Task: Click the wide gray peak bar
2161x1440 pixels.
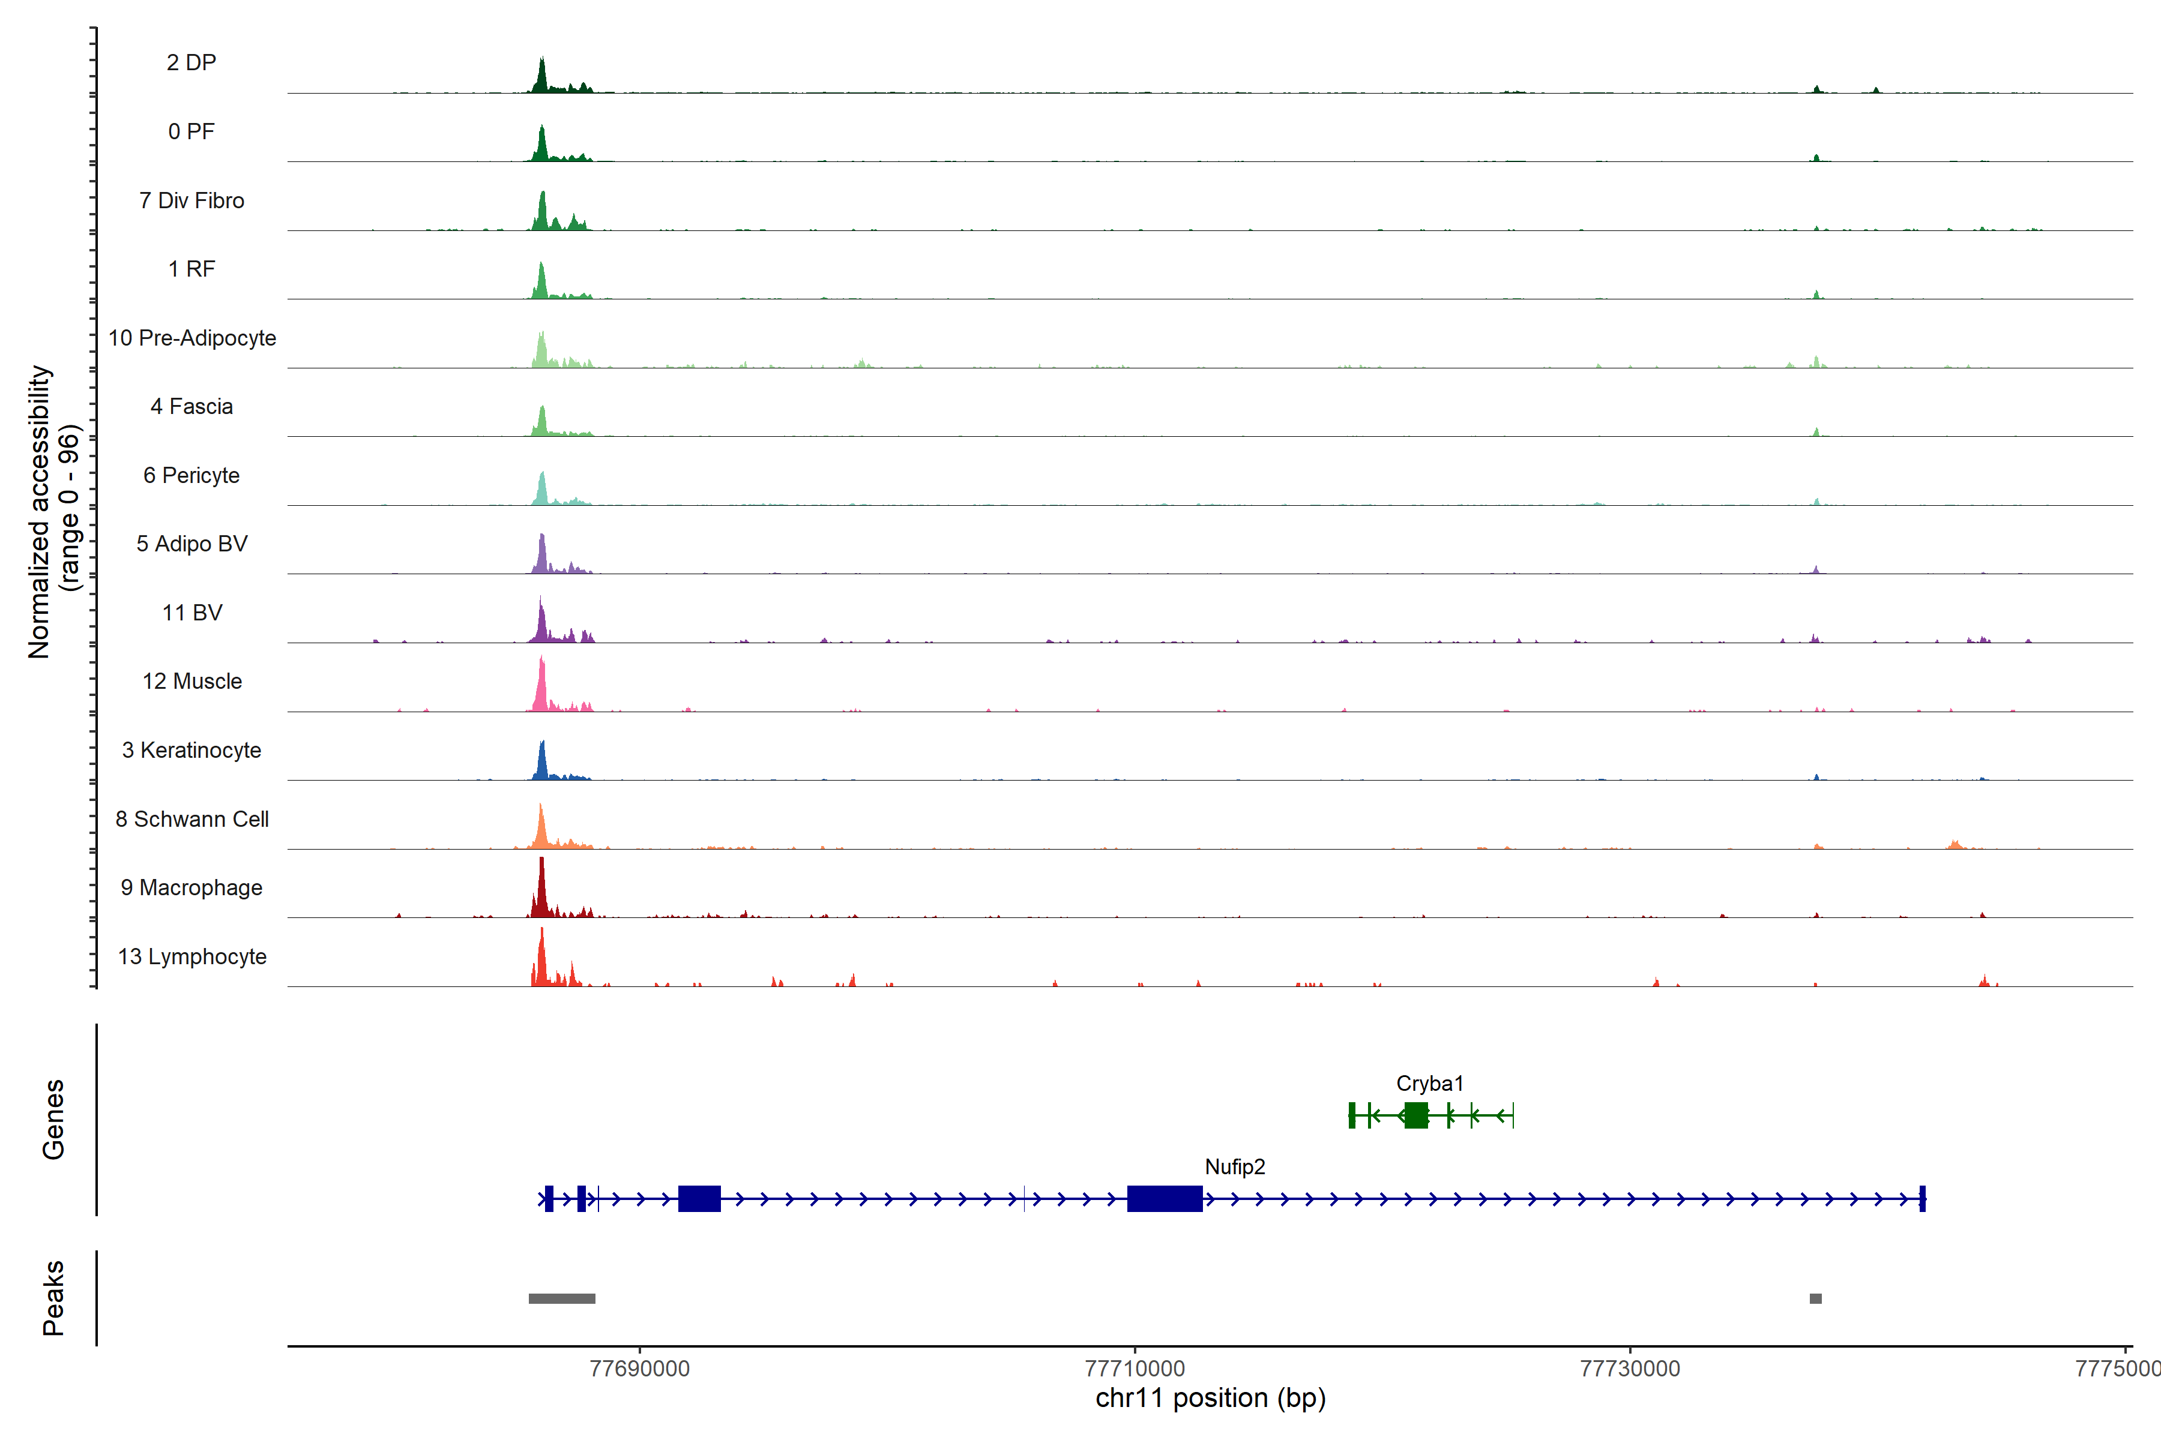Action: (561, 1298)
